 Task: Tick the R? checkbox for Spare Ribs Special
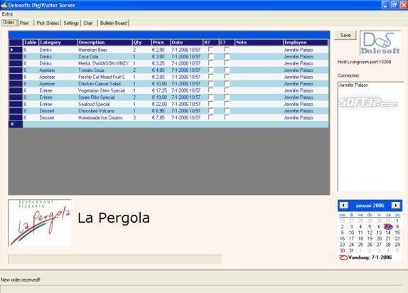tap(211, 97)
